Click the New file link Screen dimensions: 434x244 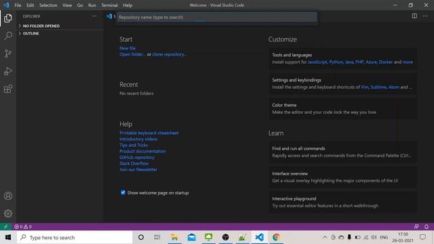[127, 48]
